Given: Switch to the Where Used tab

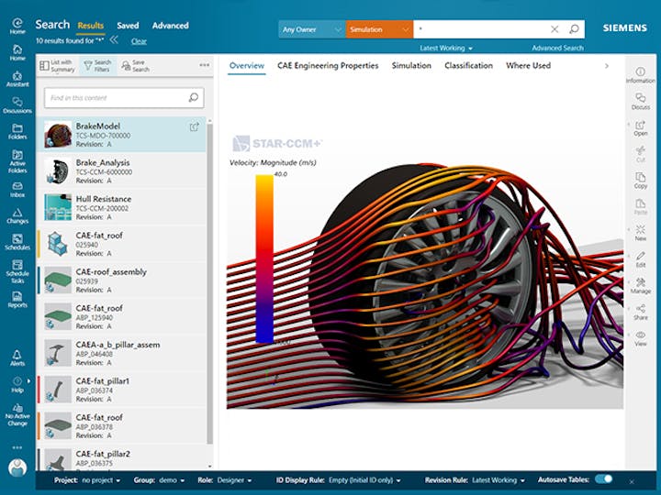Looking at the screenshot, I should 528,66.
